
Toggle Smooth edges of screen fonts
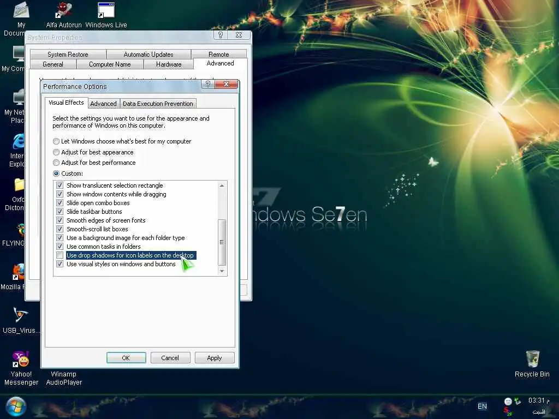click(60, 220)
